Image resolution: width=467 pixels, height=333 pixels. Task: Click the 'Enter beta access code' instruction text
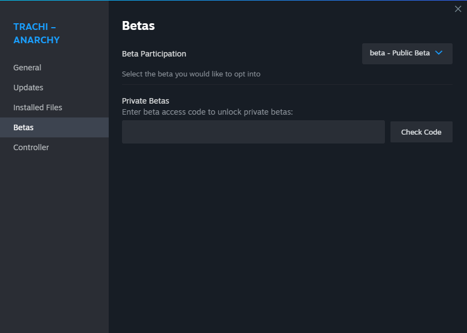(x=207, y=112)
